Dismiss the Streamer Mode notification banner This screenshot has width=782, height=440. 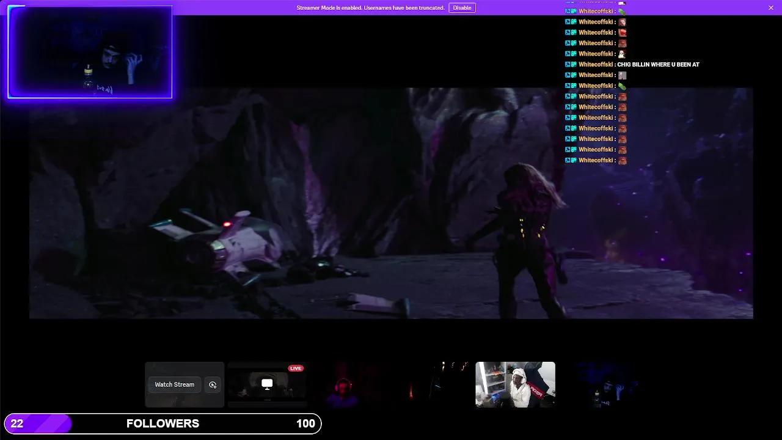pyautogui.click(x=770, y=8)
